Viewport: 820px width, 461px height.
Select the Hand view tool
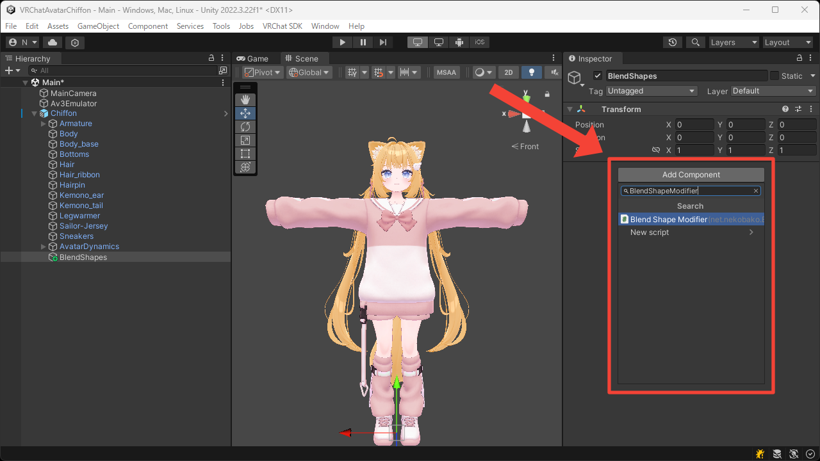point(245,100)
